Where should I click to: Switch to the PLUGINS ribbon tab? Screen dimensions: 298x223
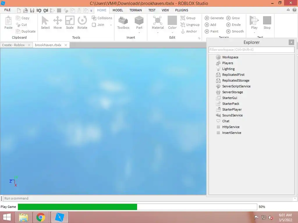pyautogui.click(x=182, y=10)
